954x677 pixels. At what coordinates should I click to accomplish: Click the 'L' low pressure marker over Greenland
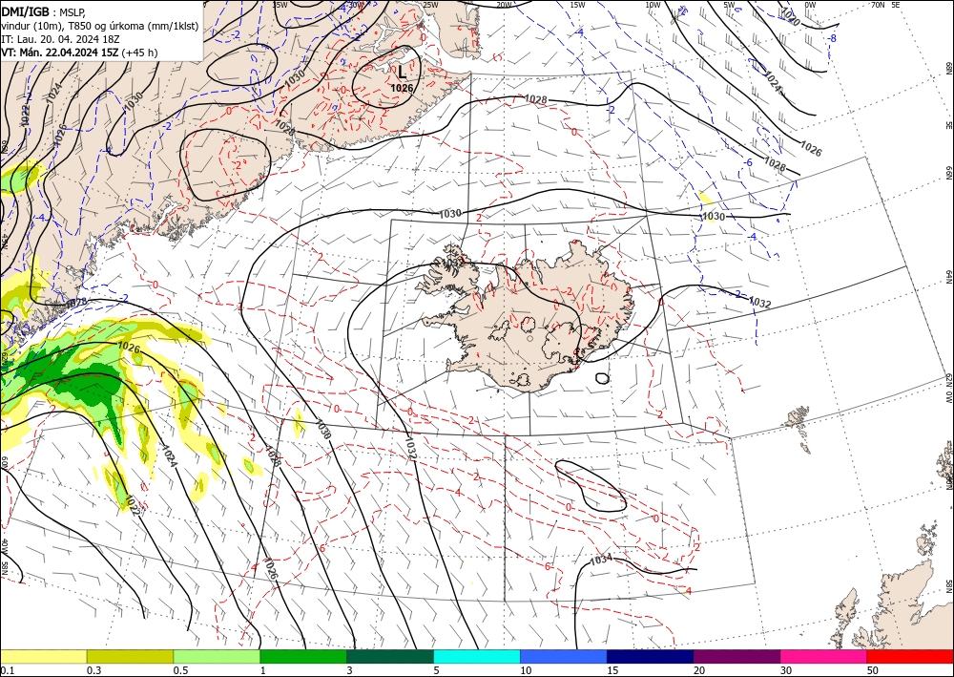point(403,73)
